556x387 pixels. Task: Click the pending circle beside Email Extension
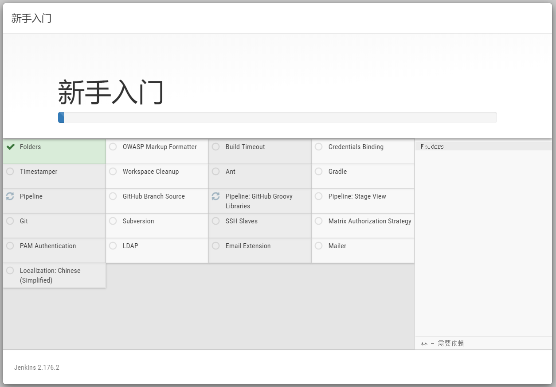(216, 246)
